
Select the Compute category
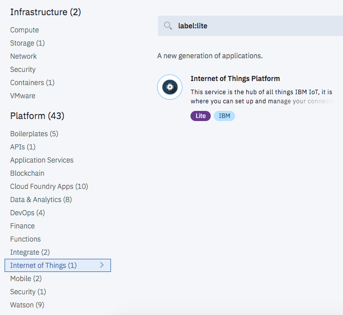click(24, 30)
